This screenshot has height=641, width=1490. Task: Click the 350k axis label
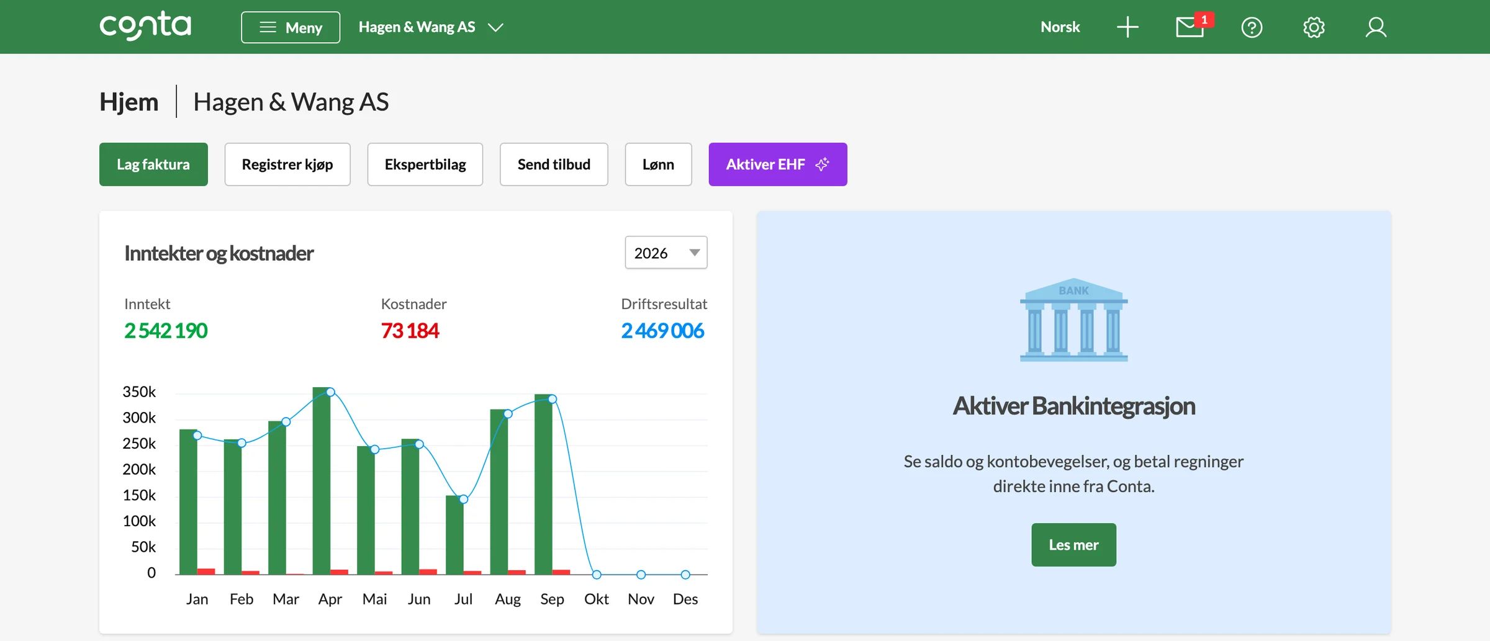click(139, 392)
